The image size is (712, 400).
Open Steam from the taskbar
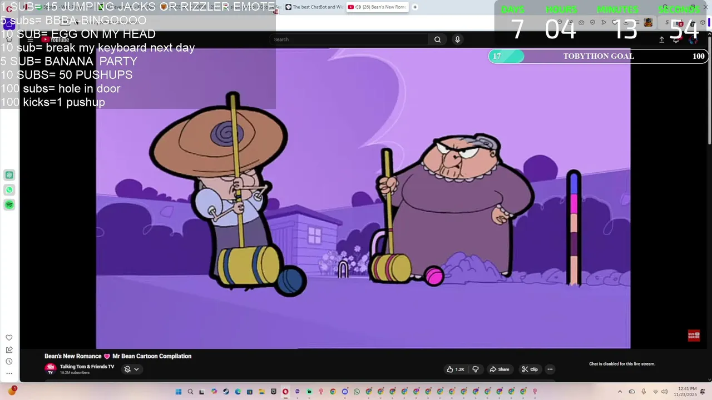pyautogui.click(x=226, y=392)
